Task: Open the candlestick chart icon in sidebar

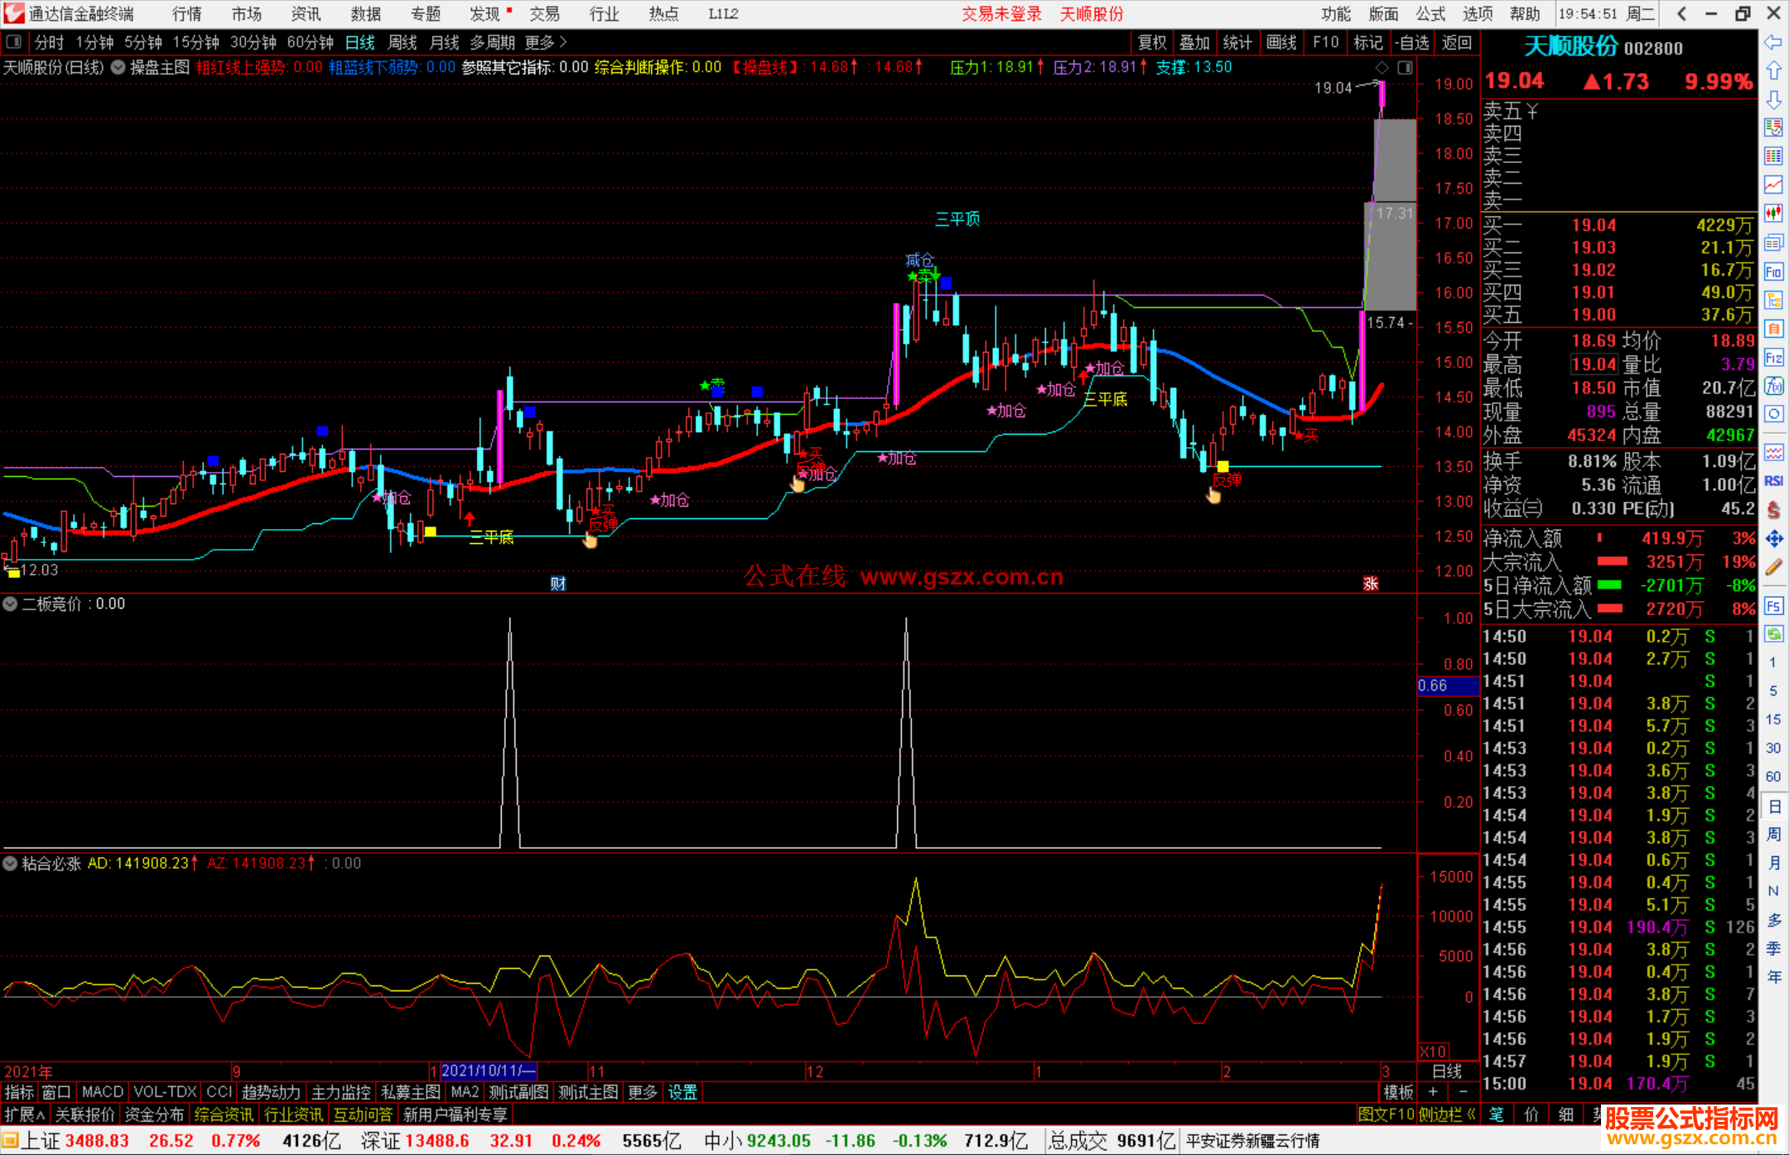Action: pyautogui.click(x=1773, y=214)
